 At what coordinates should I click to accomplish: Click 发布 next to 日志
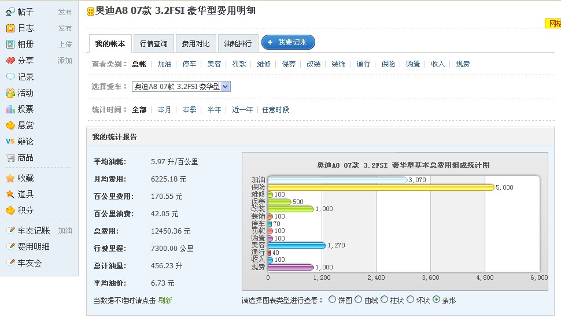pyautogui.click(x=65, y=28)
